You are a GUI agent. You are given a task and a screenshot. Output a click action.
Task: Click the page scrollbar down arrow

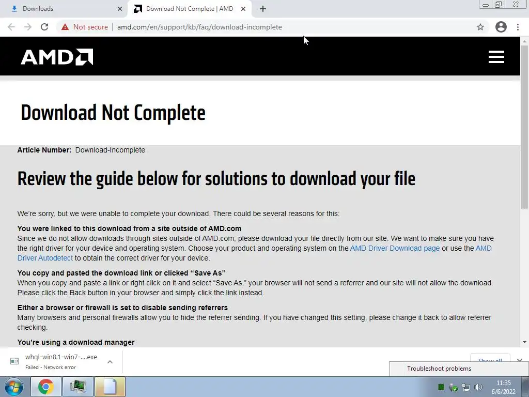point(524,342)
